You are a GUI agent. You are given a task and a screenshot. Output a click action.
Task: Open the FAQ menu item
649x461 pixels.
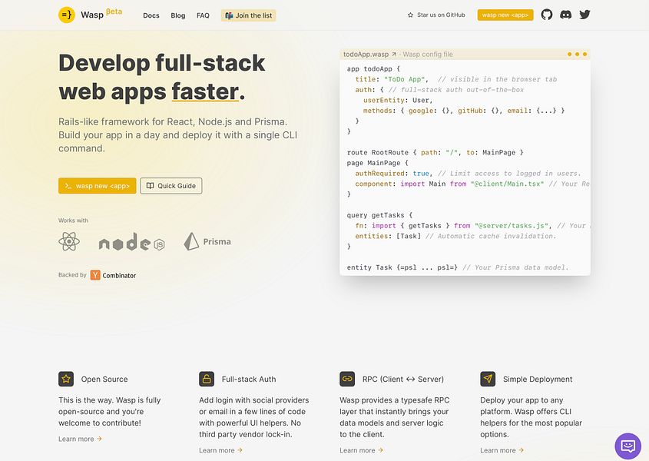pyautogui.click(x=203, y=15)
